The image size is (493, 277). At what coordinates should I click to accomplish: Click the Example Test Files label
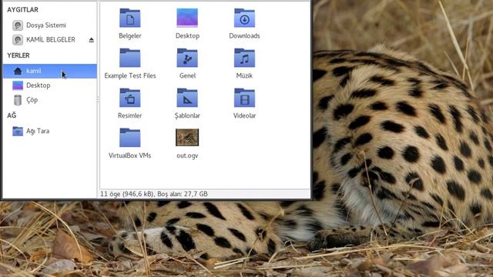click(x=130, y=75)
